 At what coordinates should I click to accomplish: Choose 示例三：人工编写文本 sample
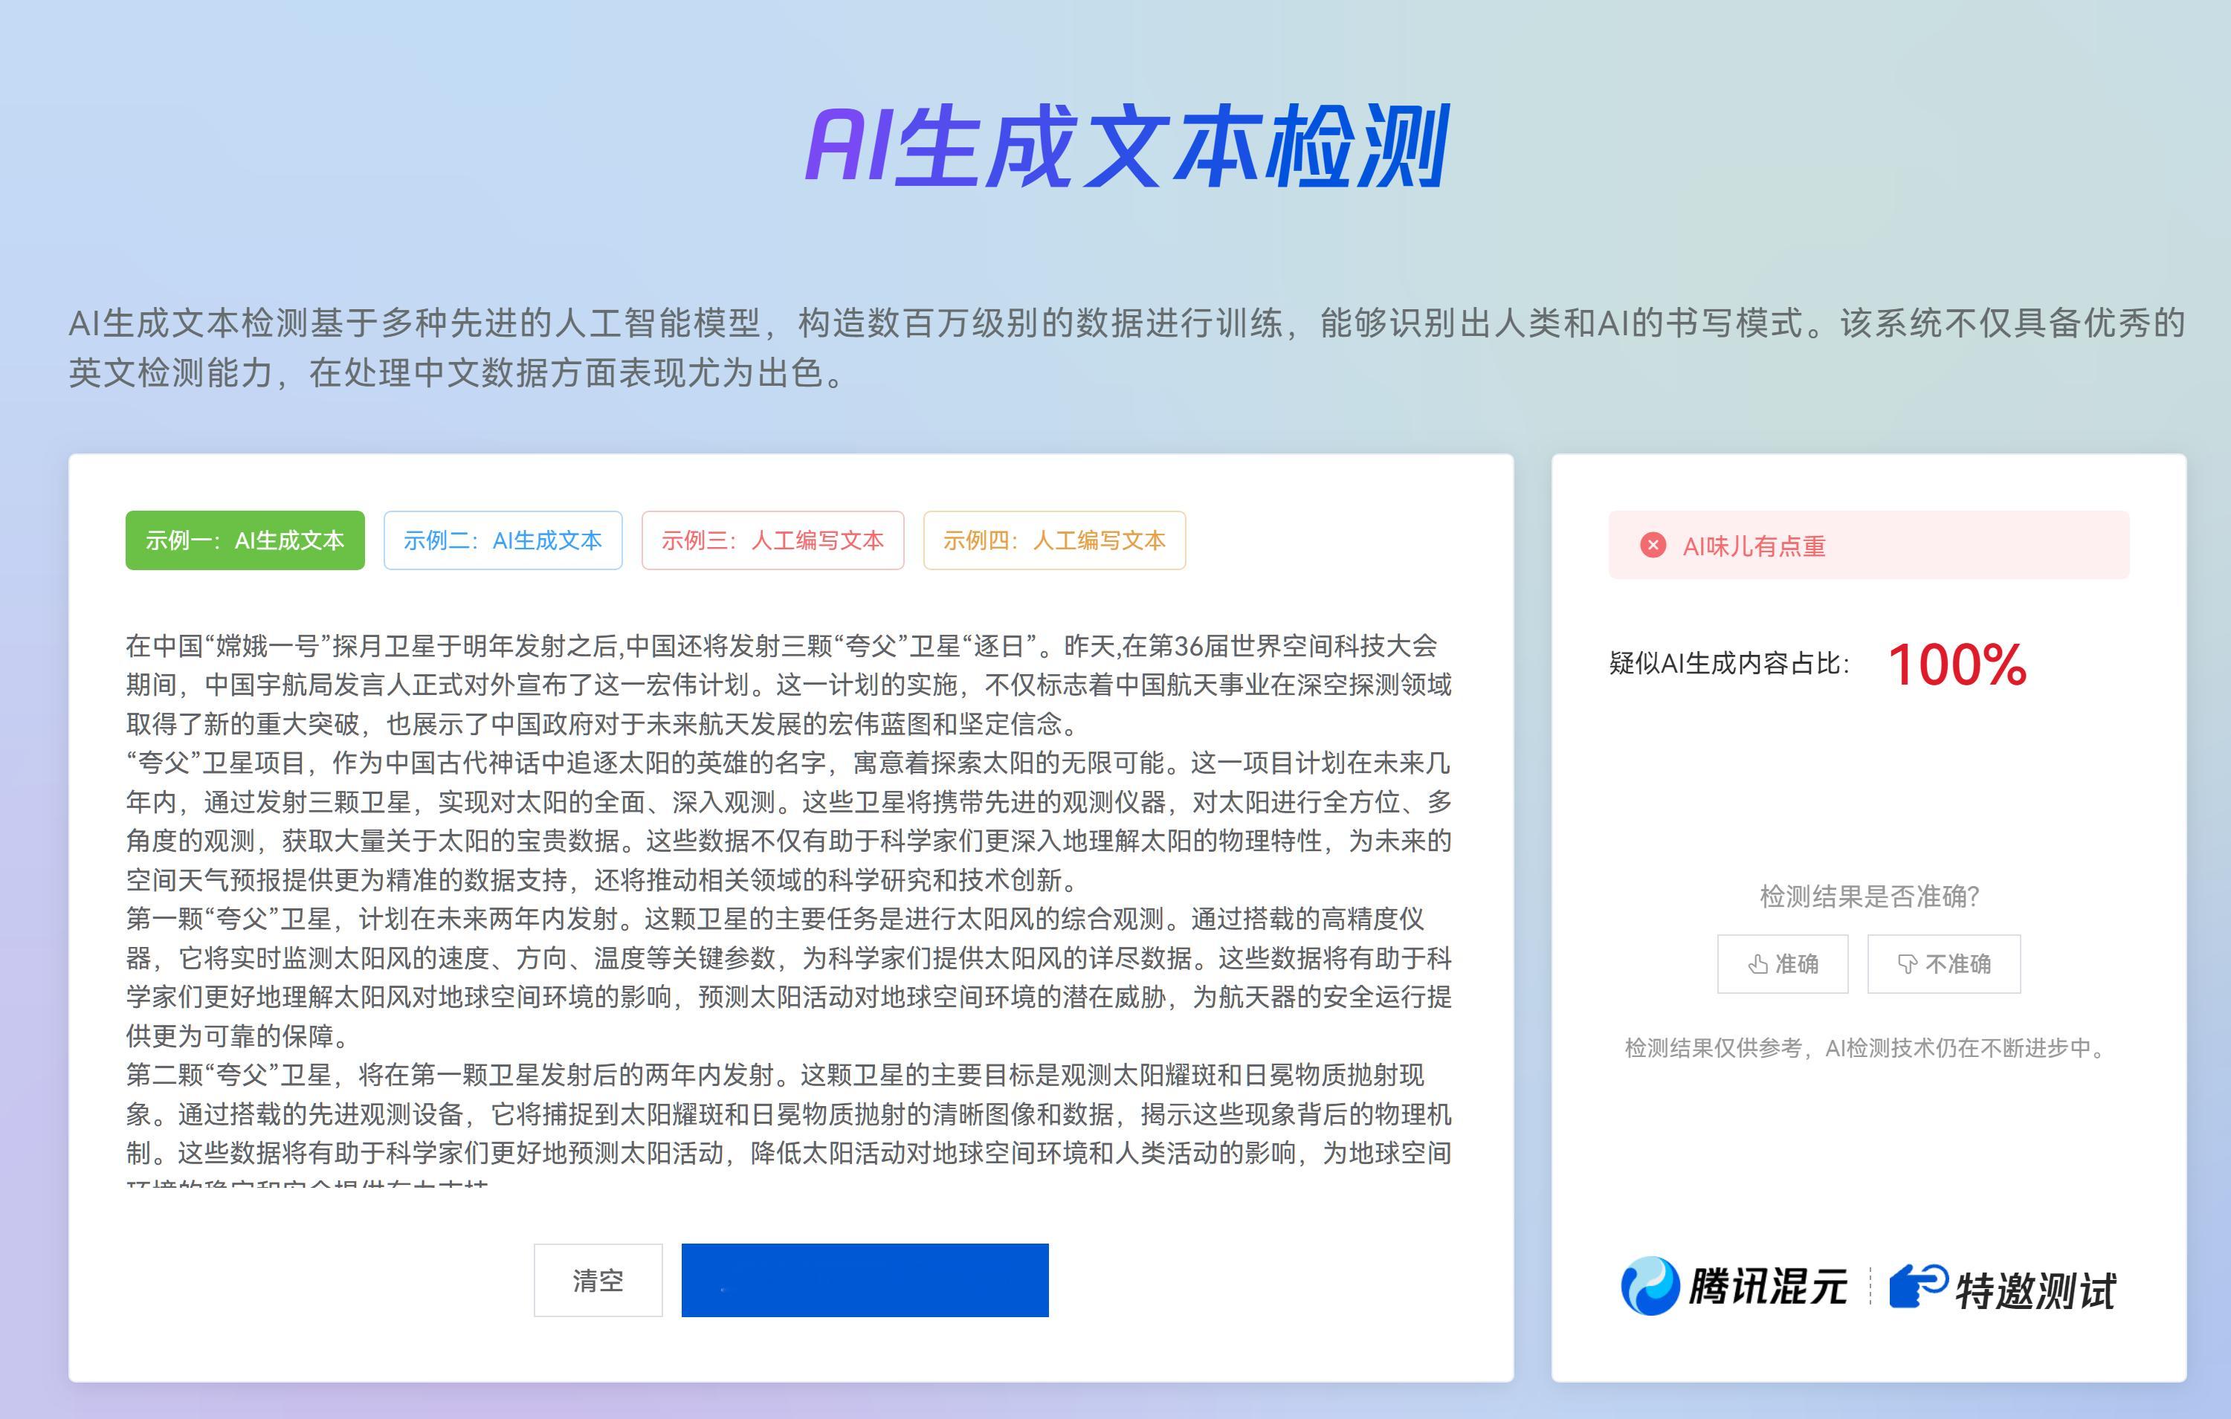click(x=772, y=540)
